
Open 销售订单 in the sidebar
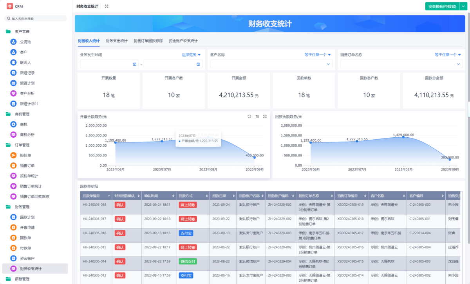pyautogui.click(x=27, y=165)
